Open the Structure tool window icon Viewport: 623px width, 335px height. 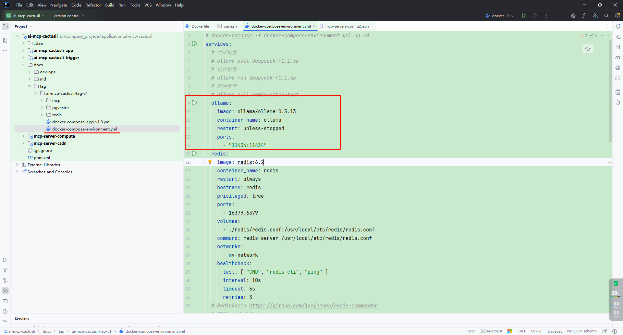click(5, 40)
